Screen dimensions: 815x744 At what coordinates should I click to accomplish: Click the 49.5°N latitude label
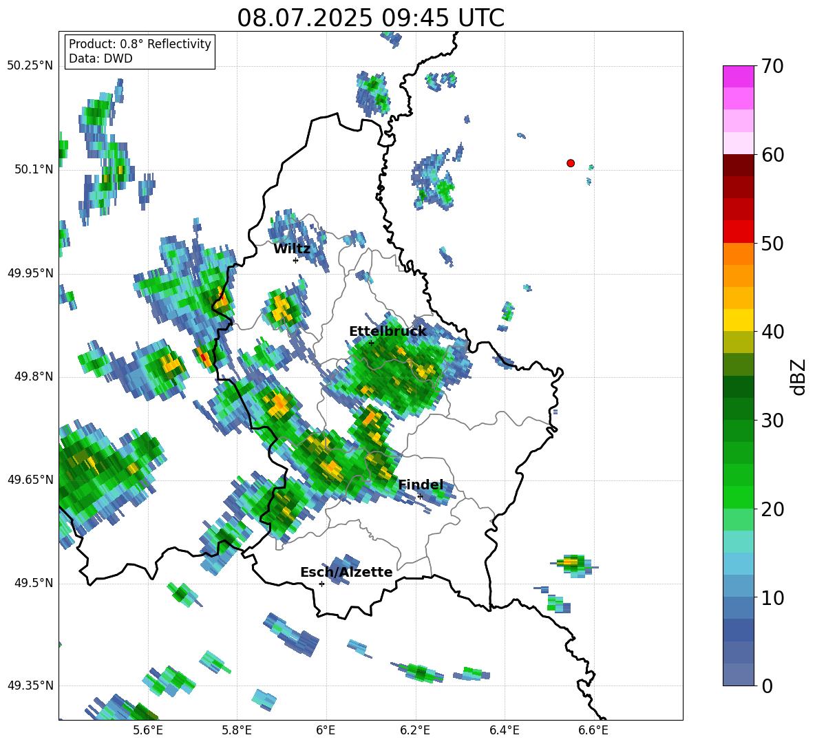click(x=34, y=583)
